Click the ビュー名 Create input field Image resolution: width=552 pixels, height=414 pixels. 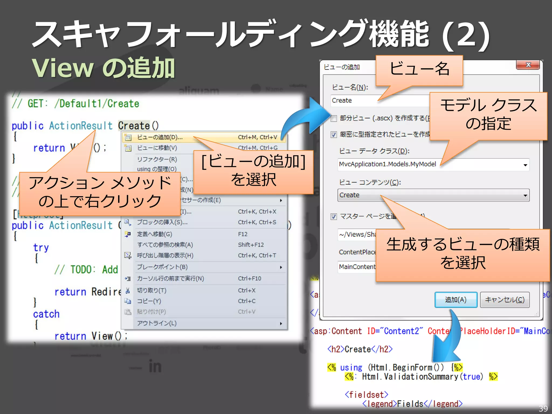pyautogui.click(x=380, y=101)
